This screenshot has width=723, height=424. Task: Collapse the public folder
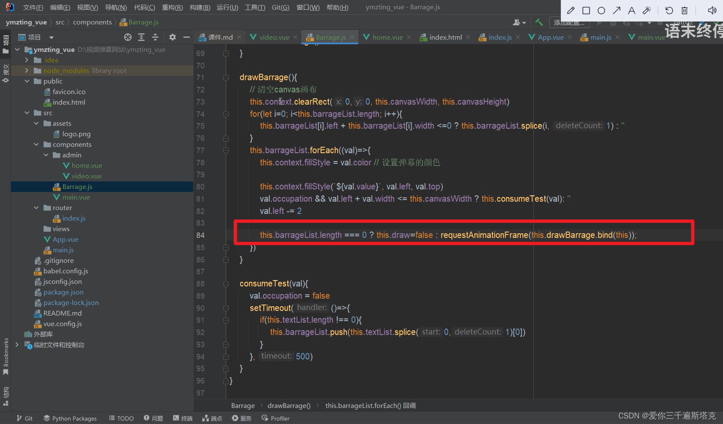click(27, 81)
